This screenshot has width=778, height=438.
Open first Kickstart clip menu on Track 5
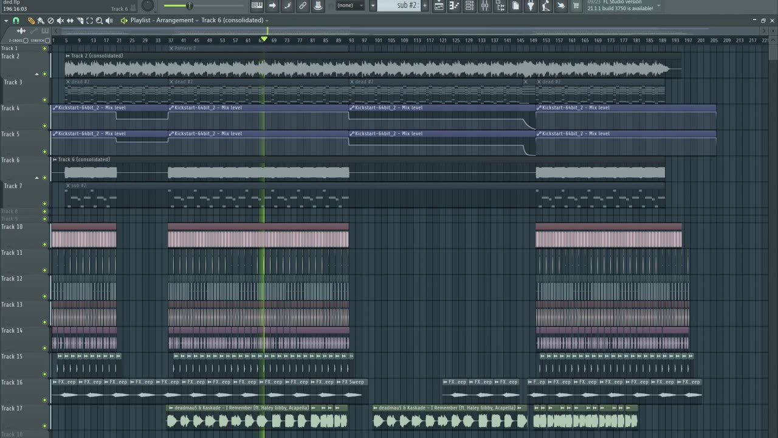pos(55,134)
